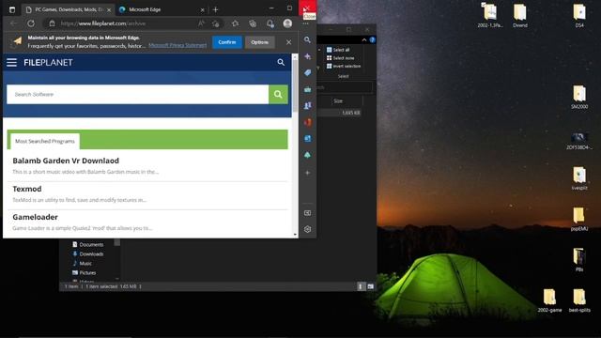Viewport: 601px width, 338px height.
Task: Select the PBs desktop icon
Action: 579,260
